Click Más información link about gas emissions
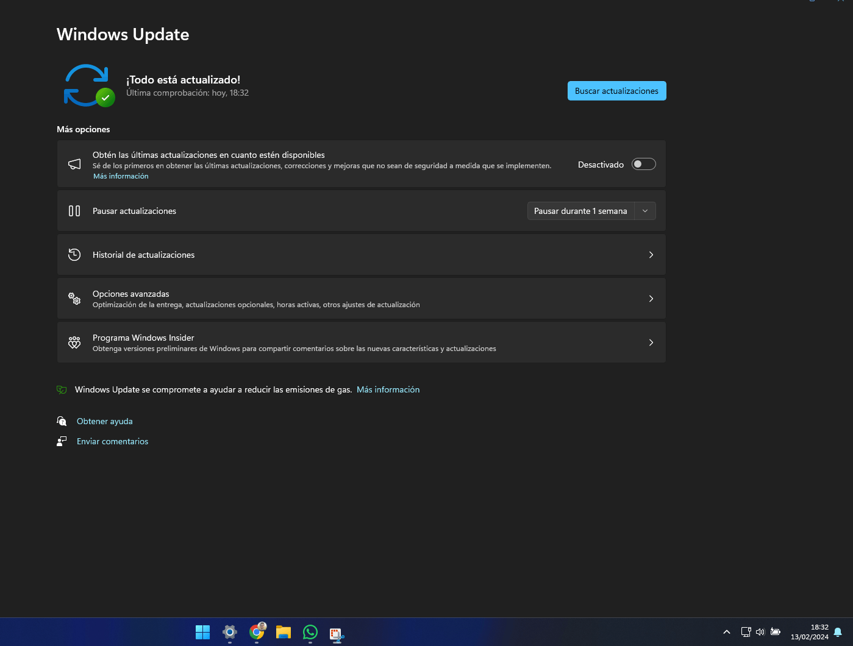The width and height of the screenshot is (853, 646). [388, 389]
